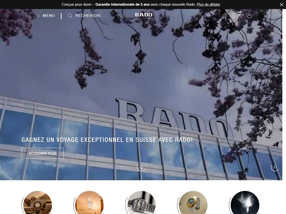The height and width of the screenshot is (214, 286).
Task: Open the hamburger MENU
Action: point(45,16)
